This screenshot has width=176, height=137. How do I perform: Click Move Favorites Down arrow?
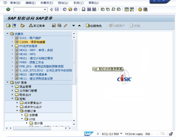tap(73, 26)
